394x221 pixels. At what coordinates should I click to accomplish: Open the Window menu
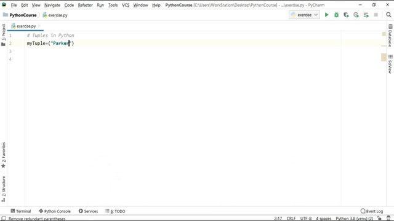click(x=140, y=5)
